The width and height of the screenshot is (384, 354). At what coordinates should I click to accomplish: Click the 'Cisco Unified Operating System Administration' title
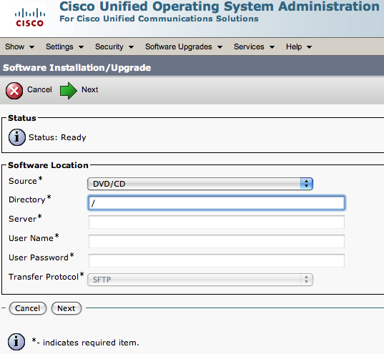click(220, 6)
